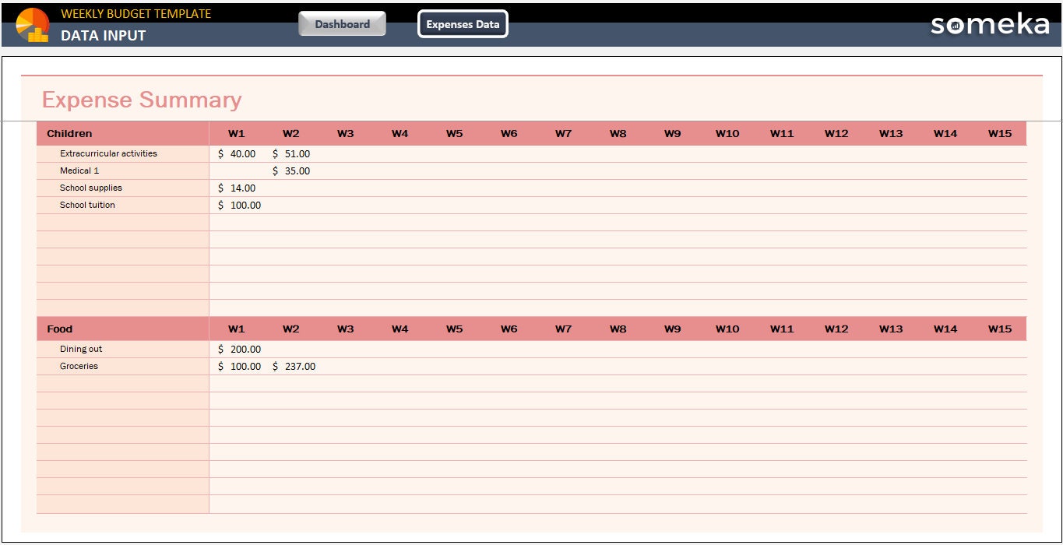The height and width of the screenshot is (545, 1063).
Task: Click W9 header in Food table
Action: 673,329
